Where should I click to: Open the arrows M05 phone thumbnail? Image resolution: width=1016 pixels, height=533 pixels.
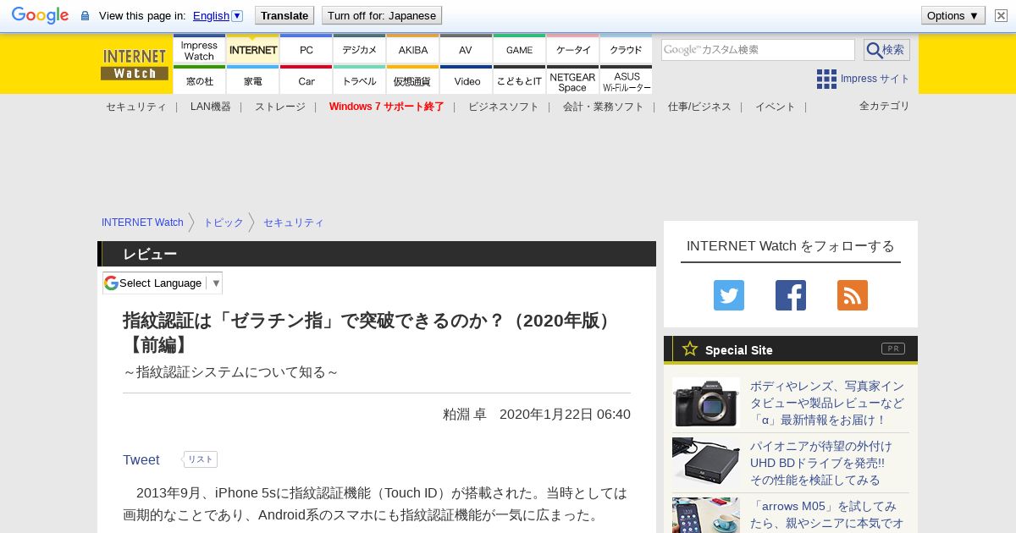(x=706, y=515)
